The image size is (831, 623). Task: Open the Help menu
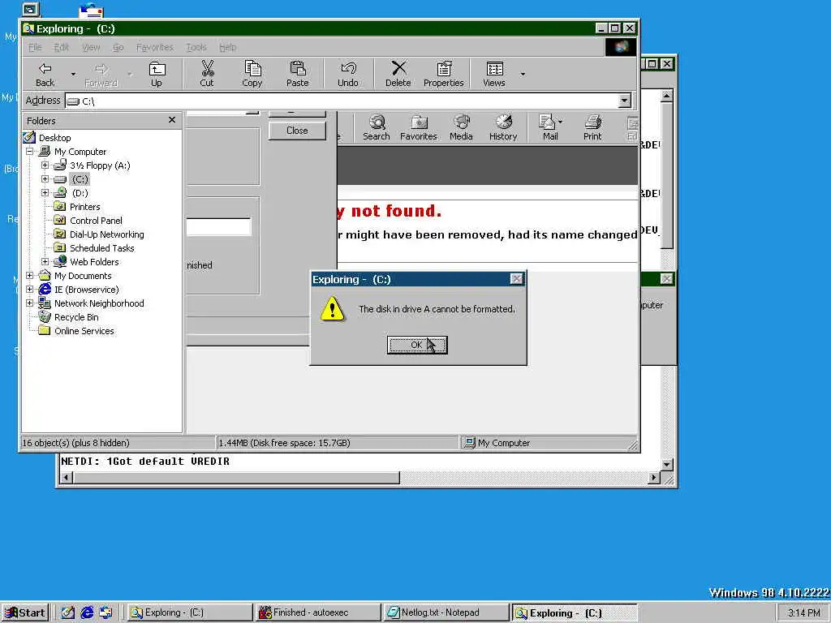[x=228, y=47]
